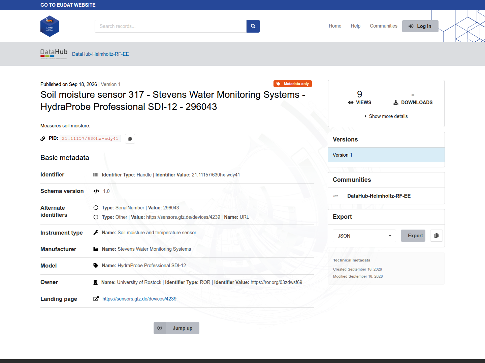Open the Home menu item
The image size is (485, 363).
click(335, 26)
